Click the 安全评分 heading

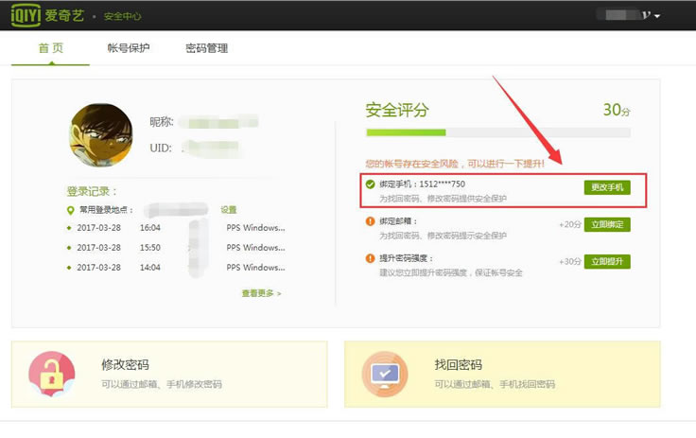point(397,110)
